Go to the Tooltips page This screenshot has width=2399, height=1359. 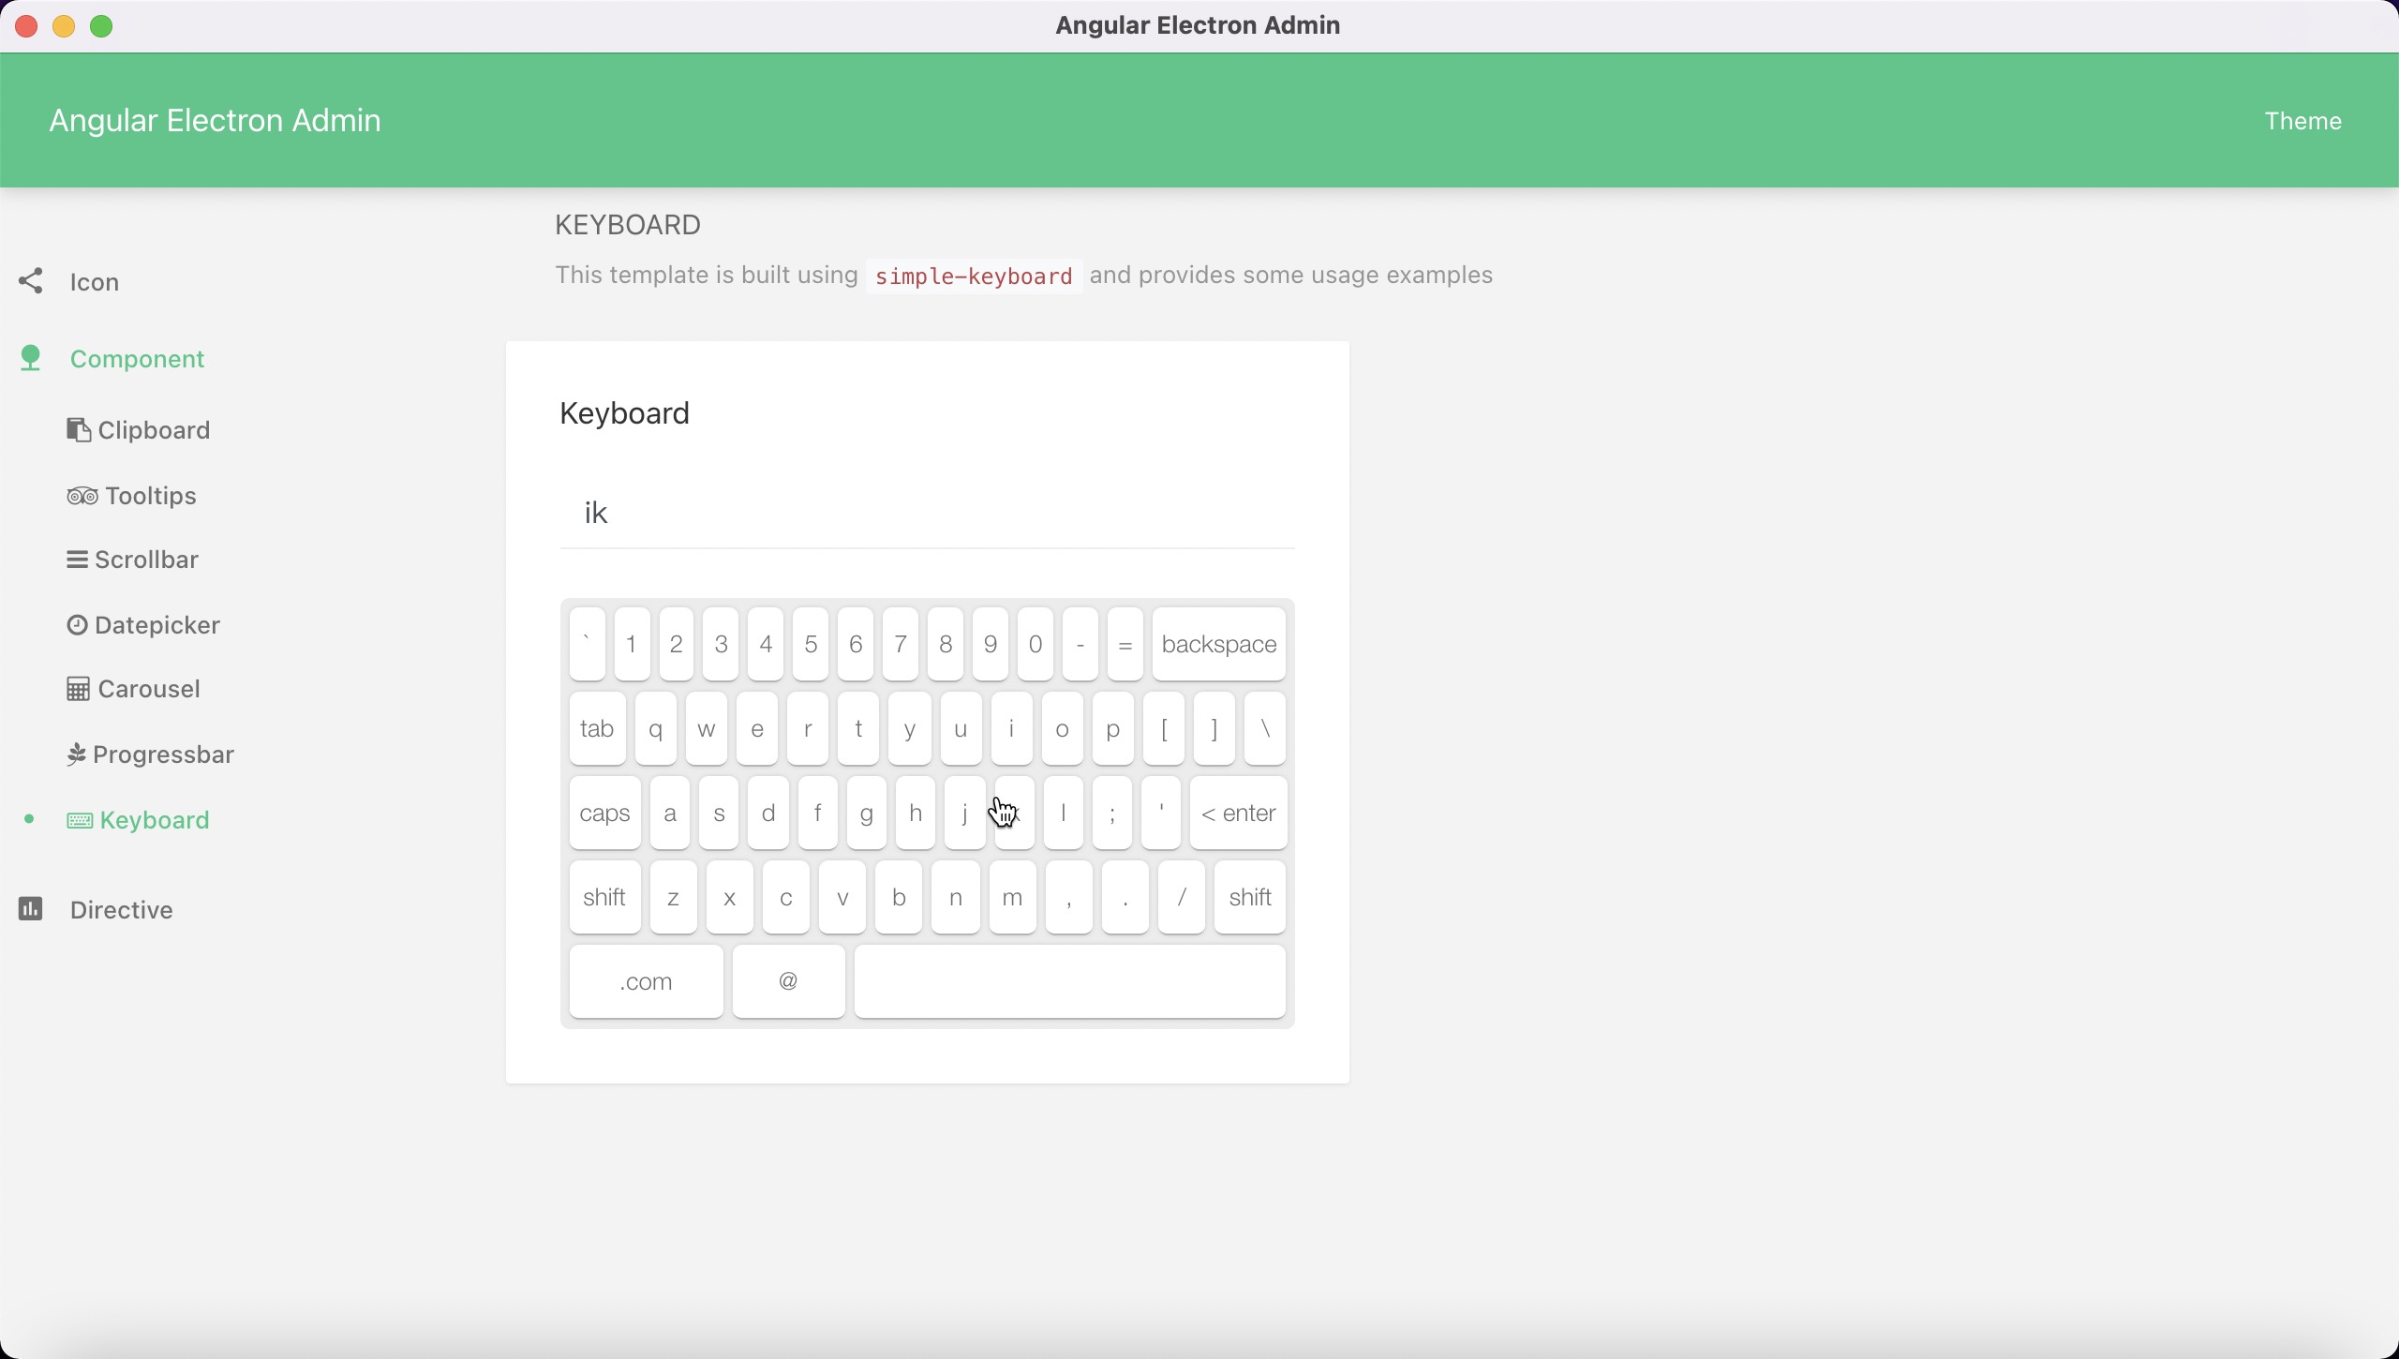click(151, 496)
